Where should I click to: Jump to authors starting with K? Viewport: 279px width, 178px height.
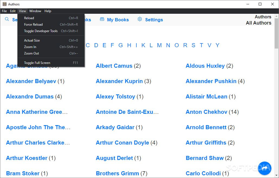[143, 45]
